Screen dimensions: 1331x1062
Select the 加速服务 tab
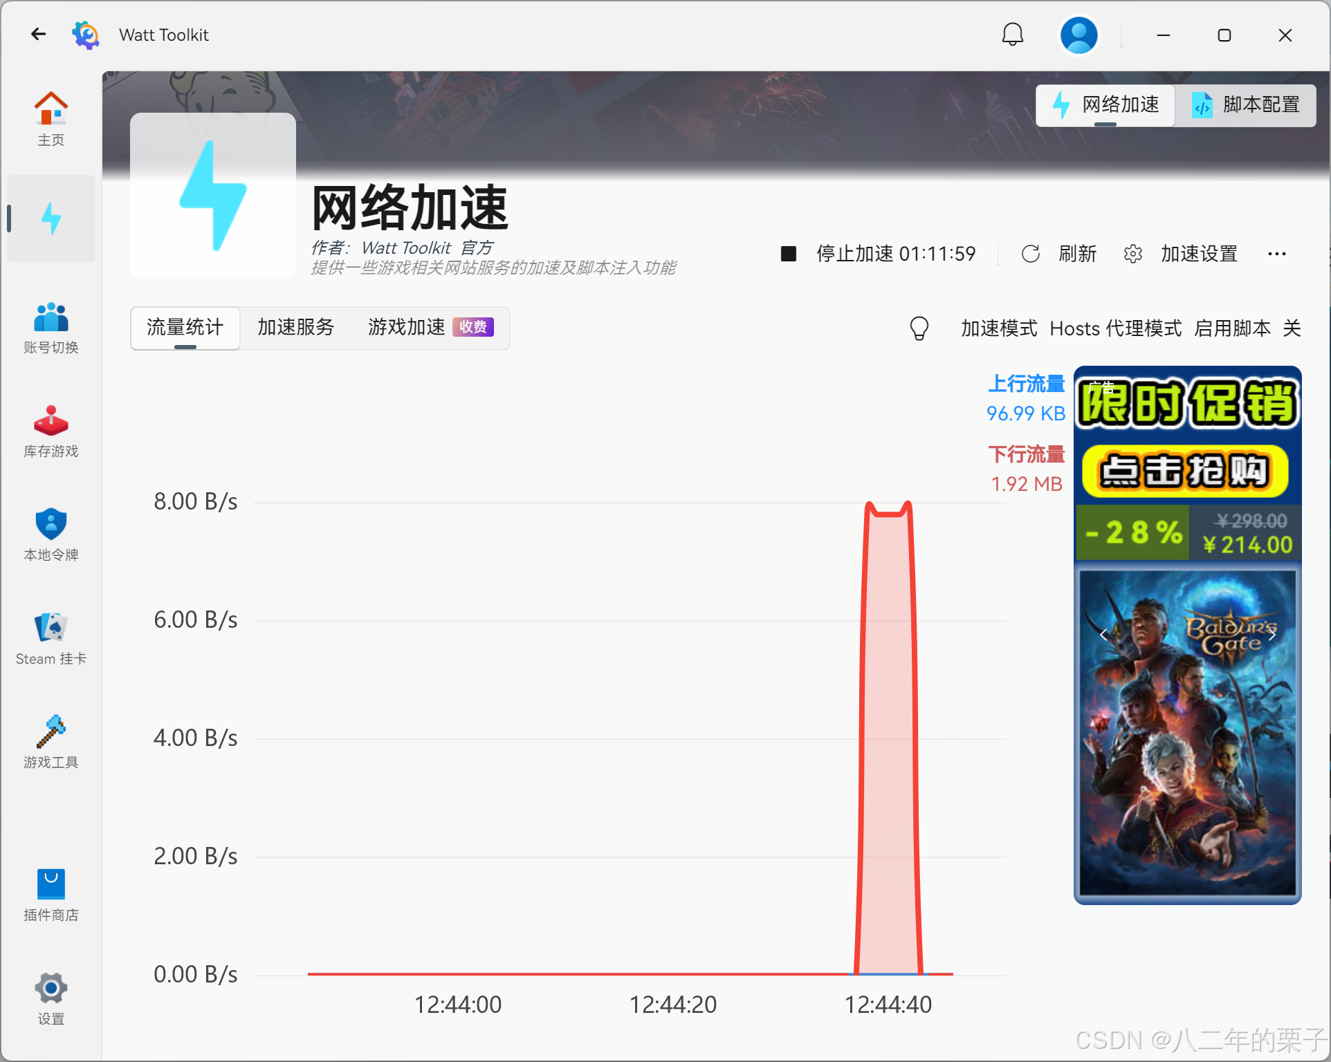click(295, 328)
